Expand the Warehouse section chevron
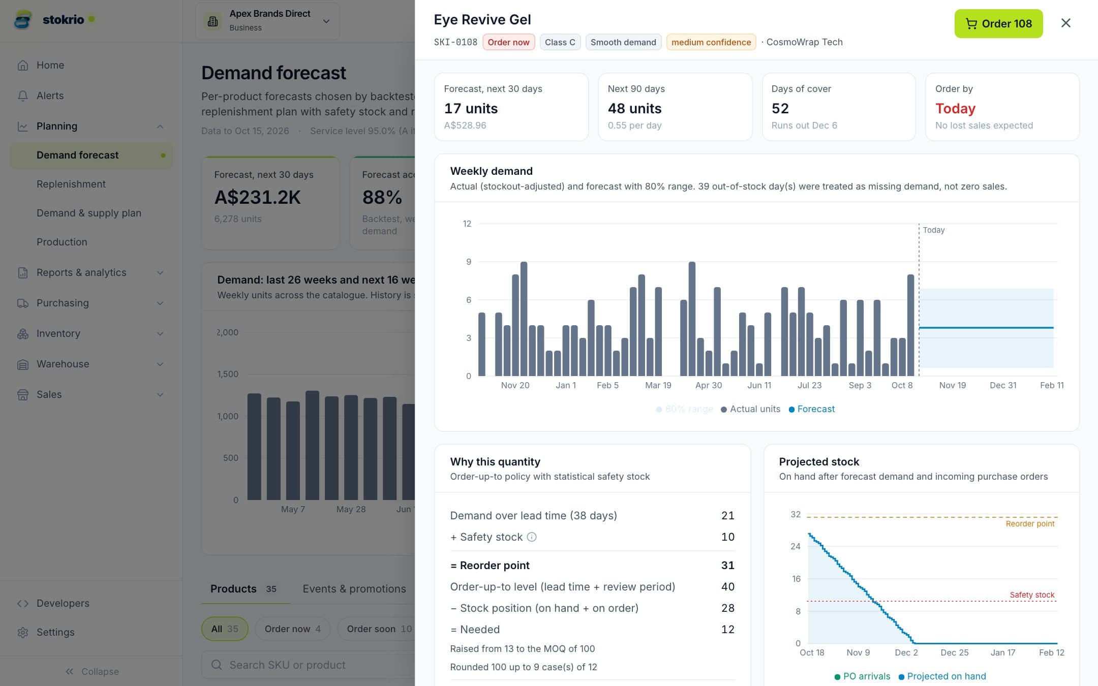This screenshot has width=1098, height=686. (x=160, y=364)
